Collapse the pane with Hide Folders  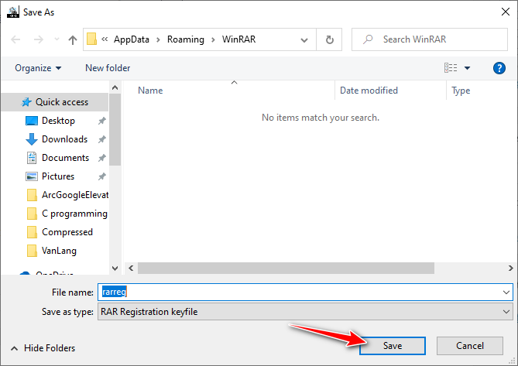43,348
